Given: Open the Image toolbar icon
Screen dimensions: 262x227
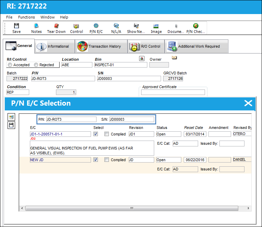Looking at the screenshot, I should point(156,26).
